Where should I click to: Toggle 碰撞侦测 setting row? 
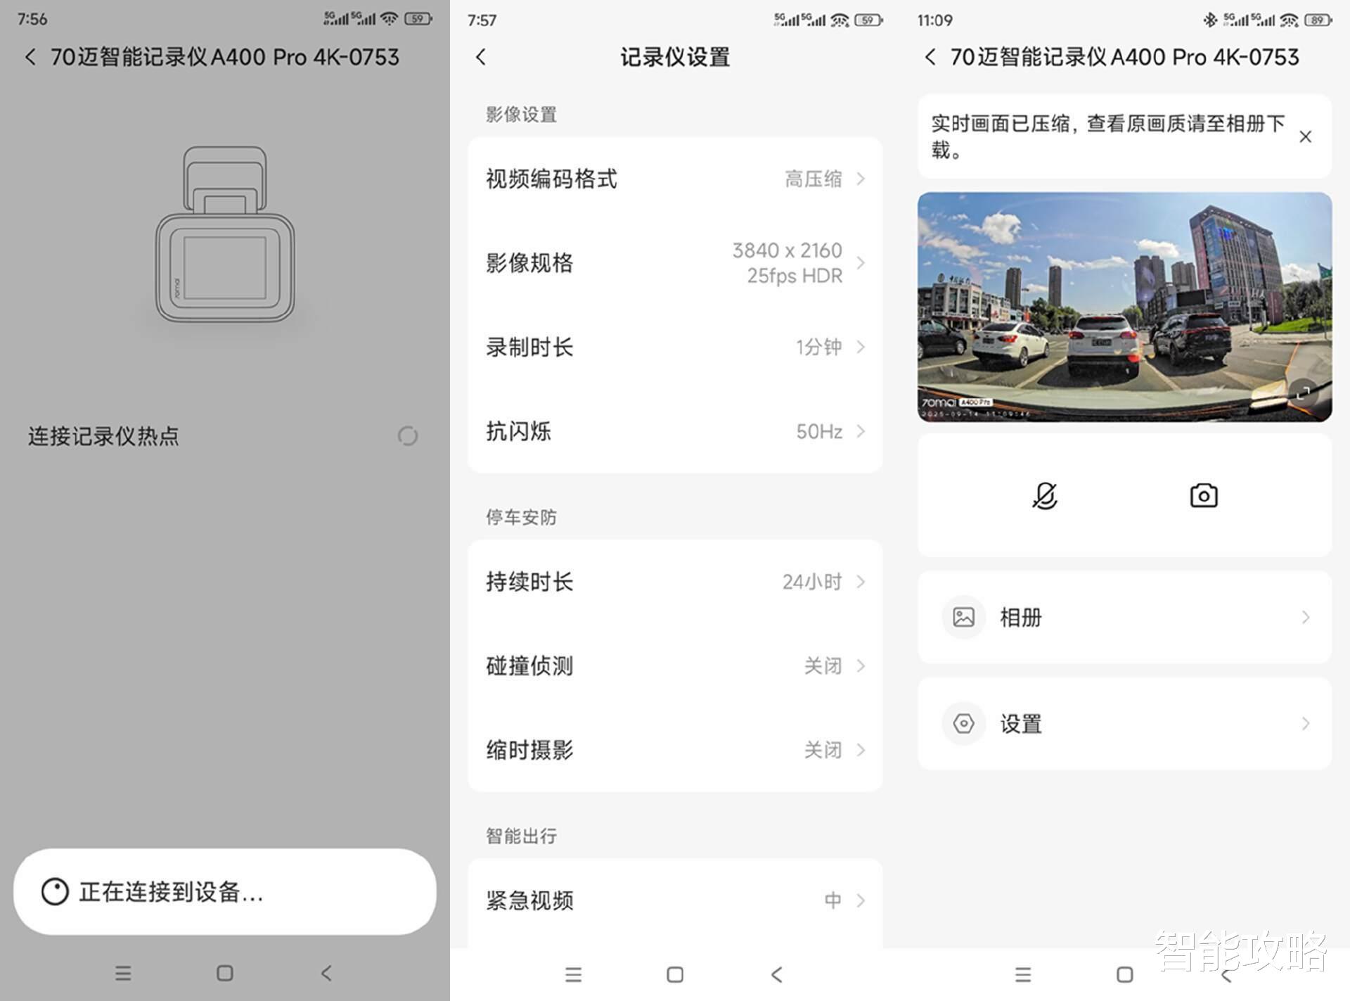click(674, 665)
